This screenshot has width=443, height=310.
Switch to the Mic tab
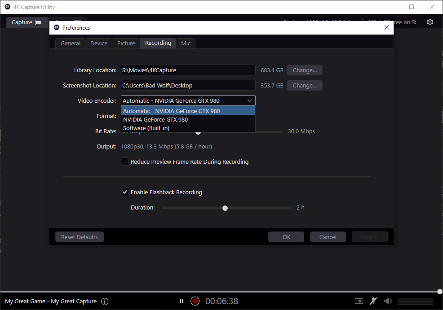[x=186, y=43]
